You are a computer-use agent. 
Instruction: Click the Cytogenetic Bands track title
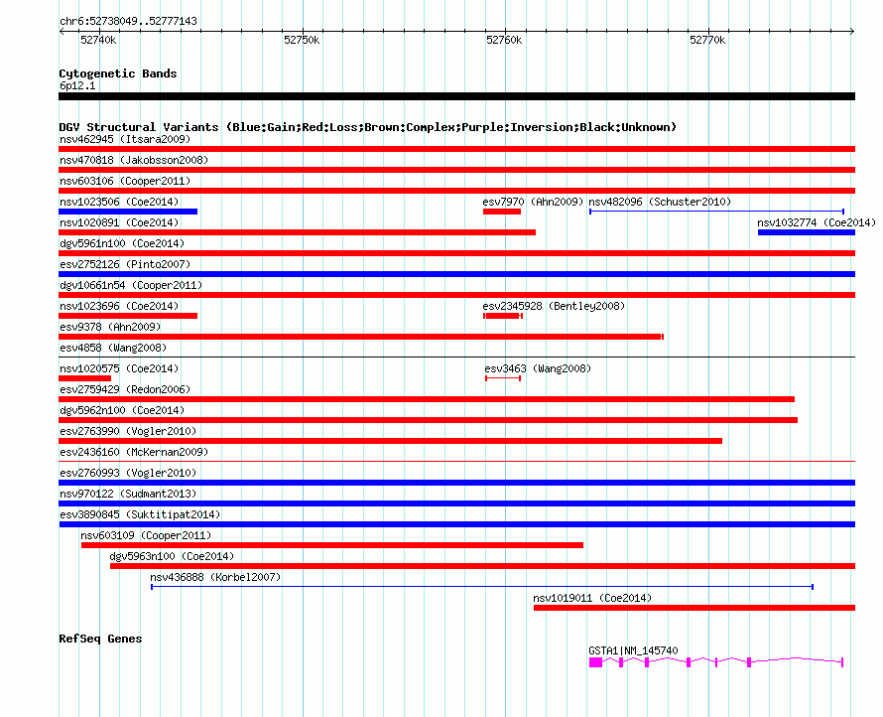click(x=118, y=73)
